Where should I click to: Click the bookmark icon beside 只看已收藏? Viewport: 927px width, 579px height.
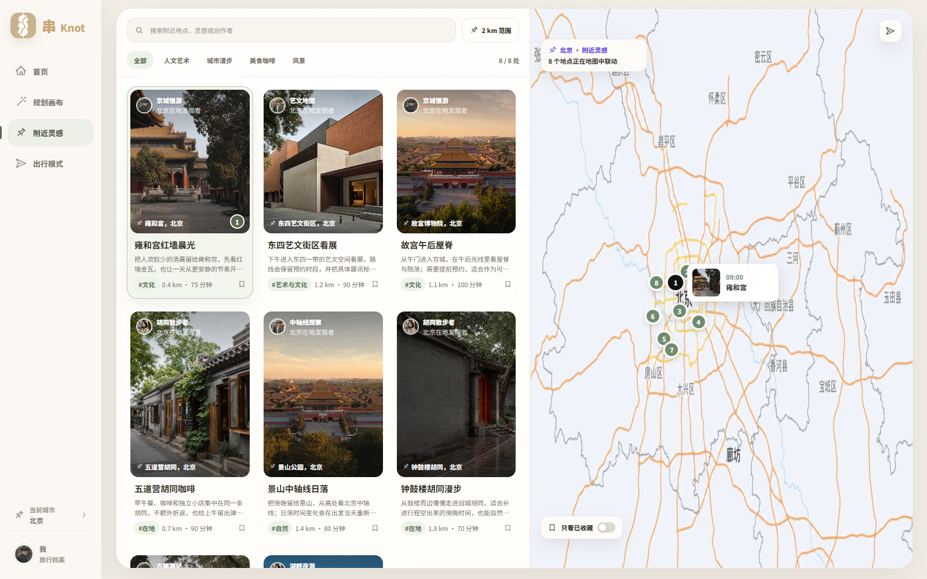[552, 527]
